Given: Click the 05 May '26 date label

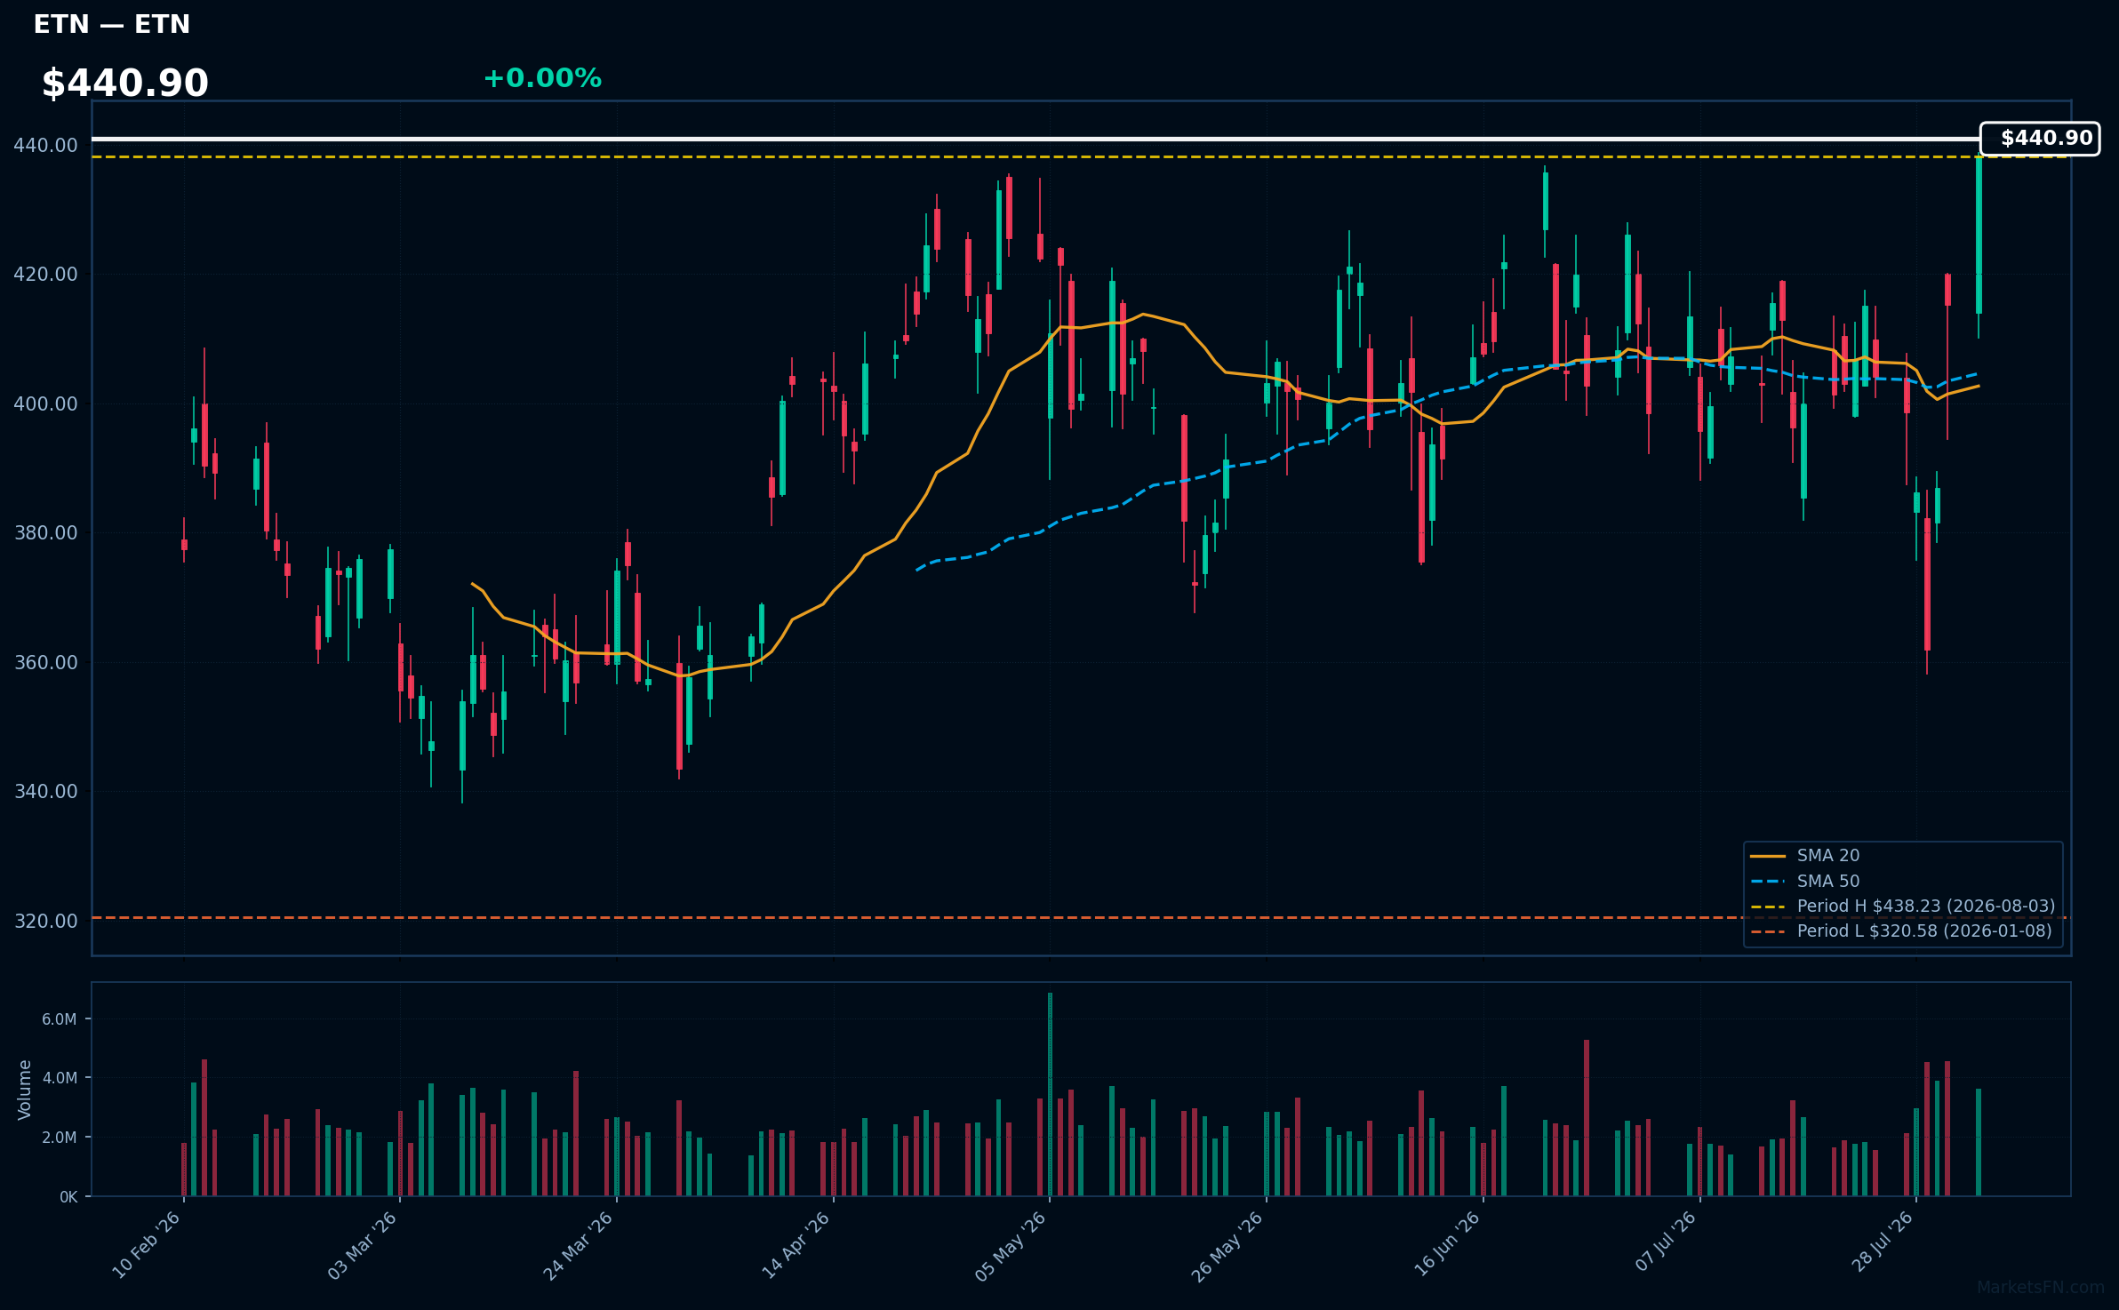Looking at the screenshot, I should click(1012, 1245).
